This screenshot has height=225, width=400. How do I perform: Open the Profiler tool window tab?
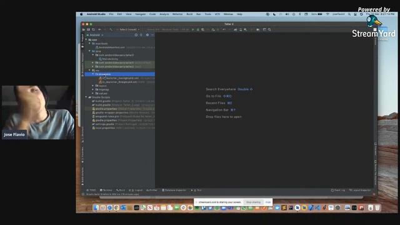[x=152, y=190]
